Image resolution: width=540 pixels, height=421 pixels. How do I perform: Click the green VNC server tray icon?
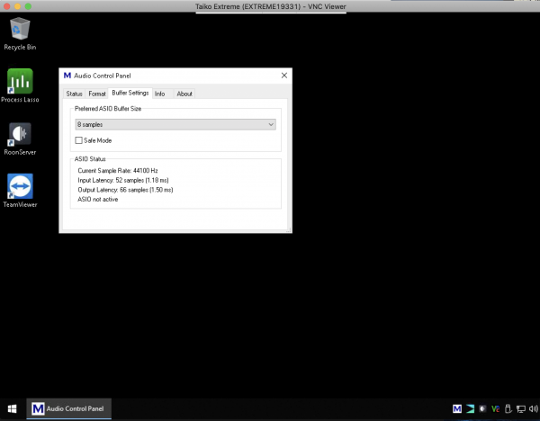point(495,408)
